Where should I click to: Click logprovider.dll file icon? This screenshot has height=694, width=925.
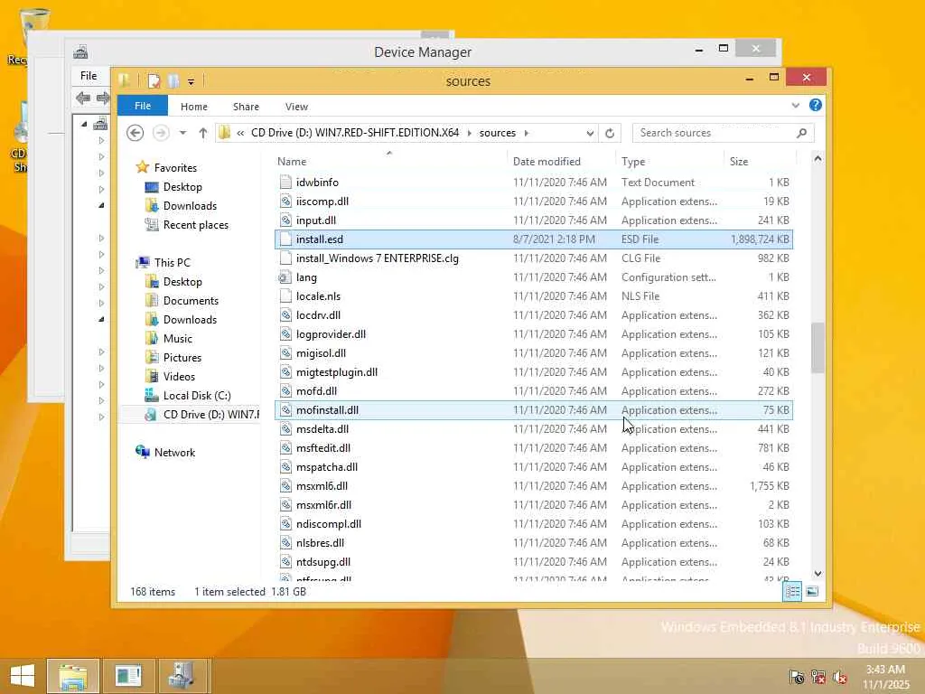pyautogui.click(x=285, y=334)
